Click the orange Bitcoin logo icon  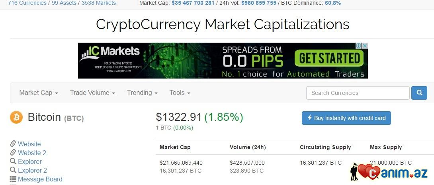tap(16, 117)
